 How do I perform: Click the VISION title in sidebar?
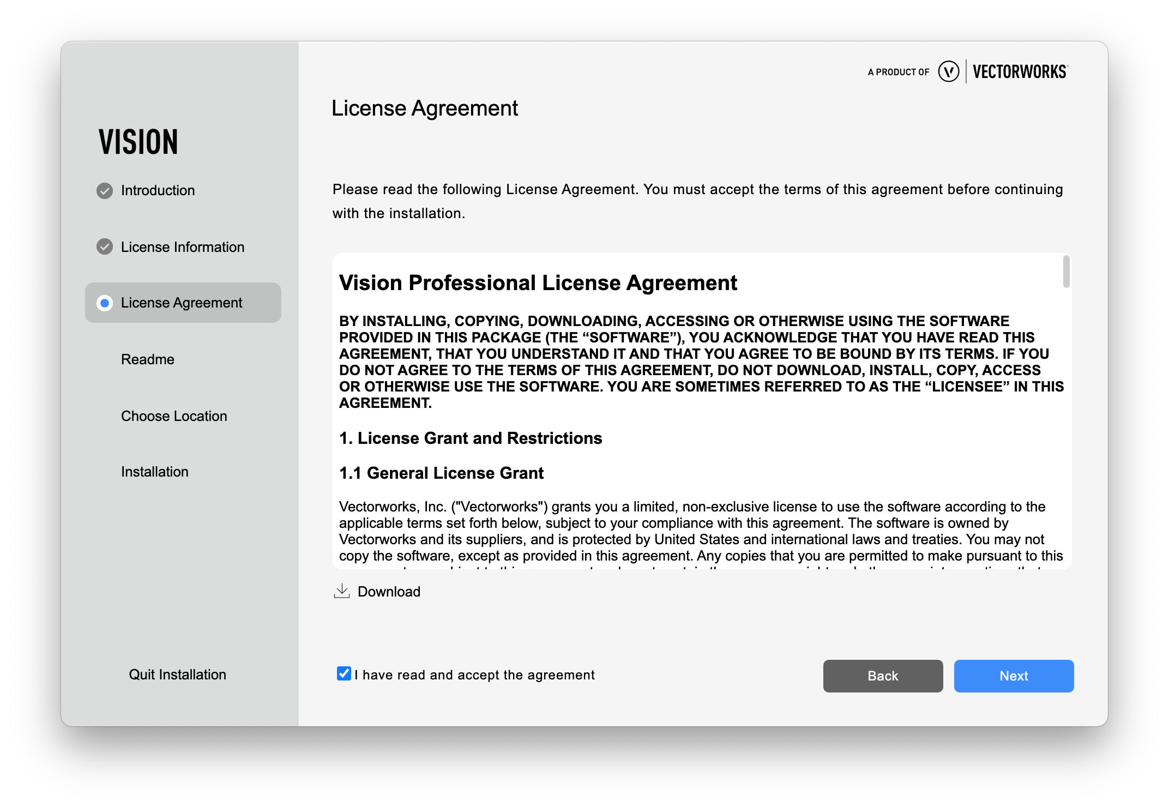(x=138, y=142)
